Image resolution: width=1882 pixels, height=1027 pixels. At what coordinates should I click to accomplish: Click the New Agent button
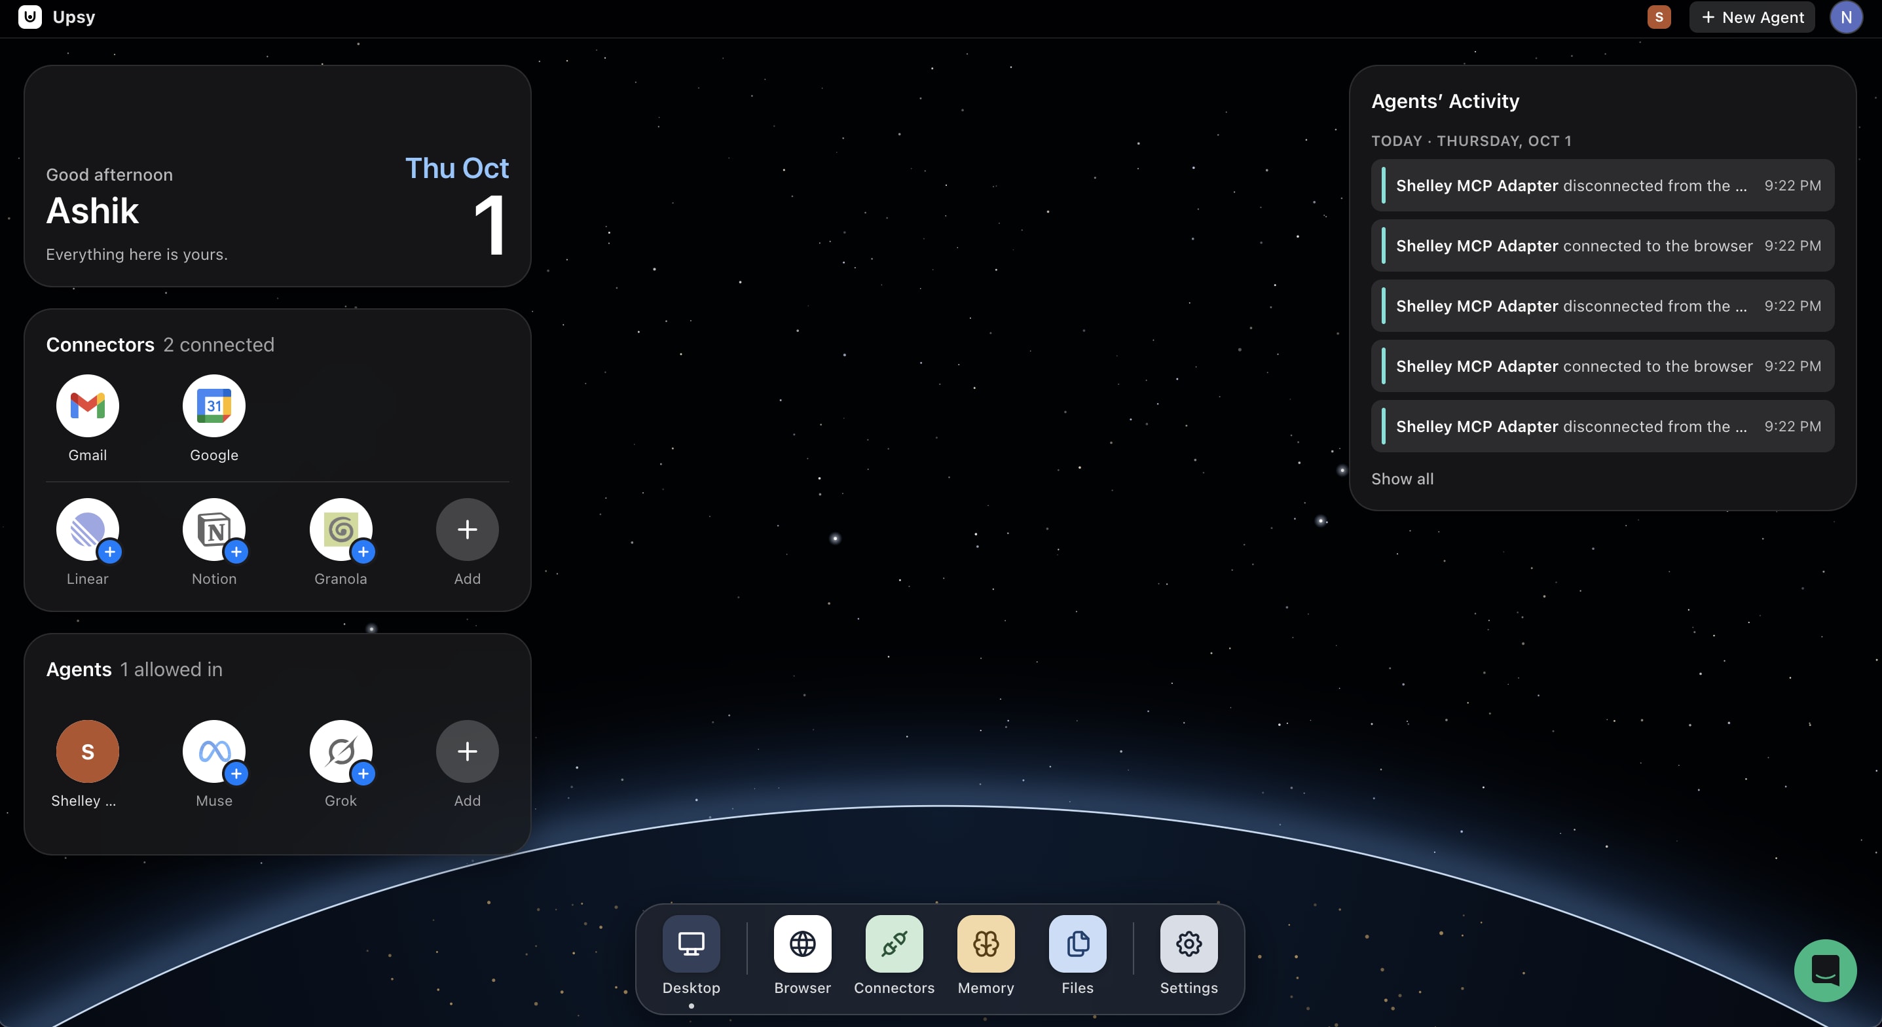coord(1752,17)
